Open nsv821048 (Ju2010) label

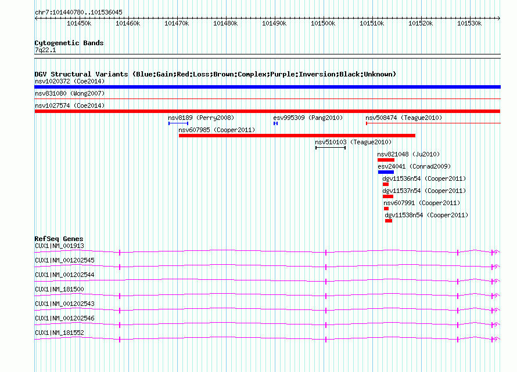tap(408, 154)
